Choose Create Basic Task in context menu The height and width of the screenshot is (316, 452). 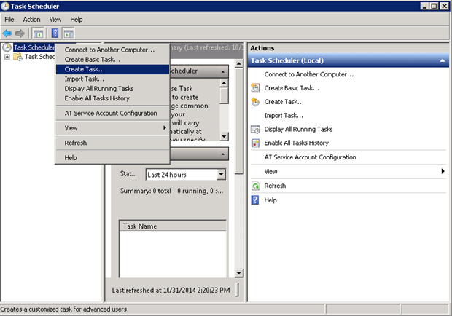(112, 60)
